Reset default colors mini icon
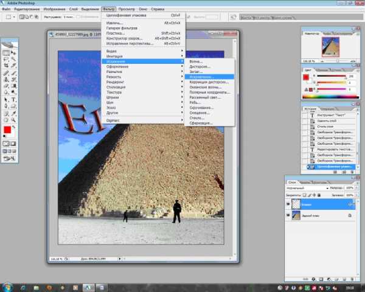 tap(4, 136)
